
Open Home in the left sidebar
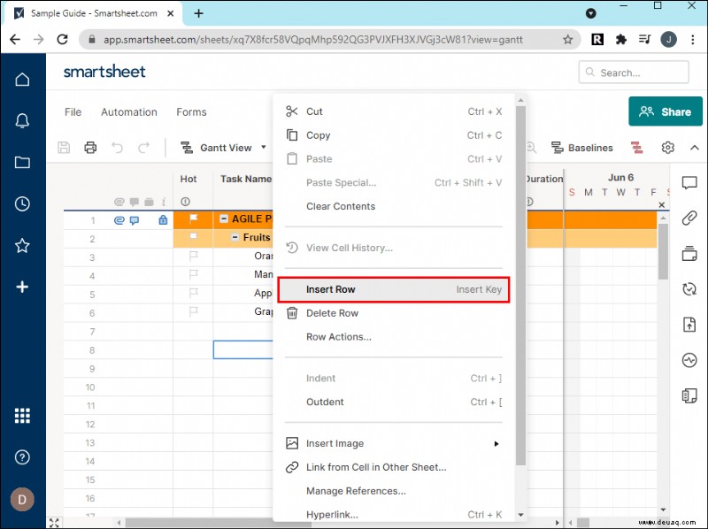point(22,79)
